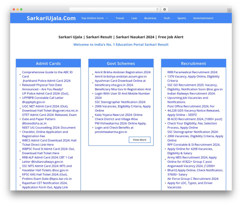Expand the Top Online Form menu arrow
The height and width of the screenshot is (205, 242).
(x=107, y=18)
